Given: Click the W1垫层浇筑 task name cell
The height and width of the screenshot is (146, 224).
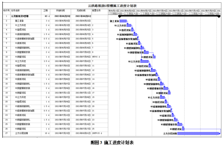Looking at the screenshot, I should pos(21,30).
